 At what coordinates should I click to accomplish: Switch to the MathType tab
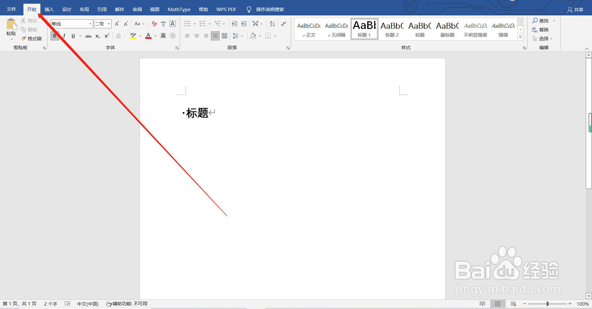[x=179, y=10]
